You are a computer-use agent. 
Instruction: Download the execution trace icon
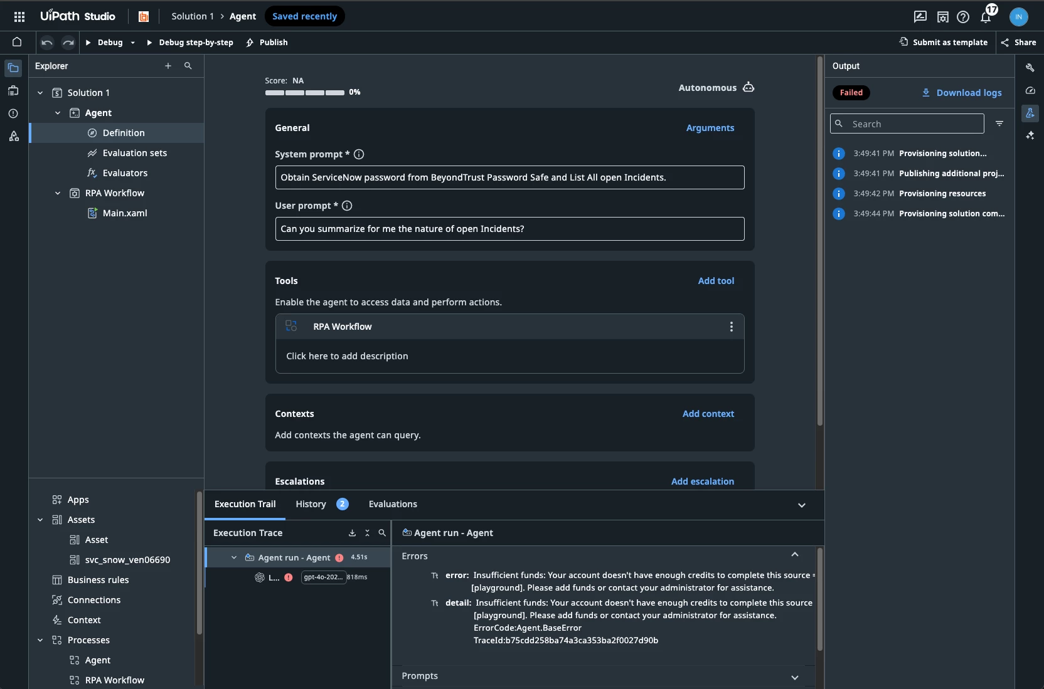pyautogui.click(x=352, y=533)
